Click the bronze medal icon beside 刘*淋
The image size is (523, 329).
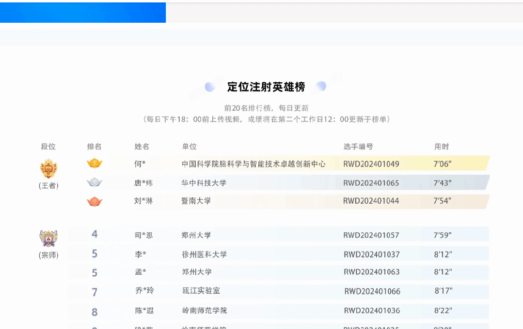95,201
